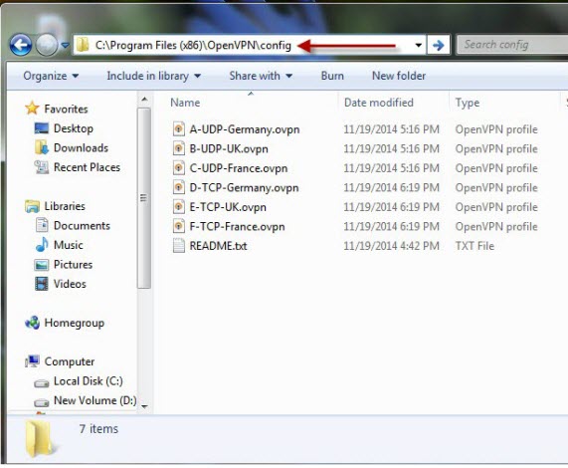Viewport: 568px width, 468px height.
Task: Select the Documents label under Libraries
Action: 82,225
